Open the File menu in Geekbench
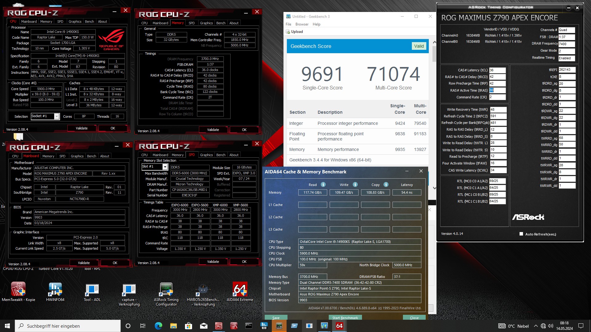The width and height of the screenshot is (591, 332). [288, 24]
